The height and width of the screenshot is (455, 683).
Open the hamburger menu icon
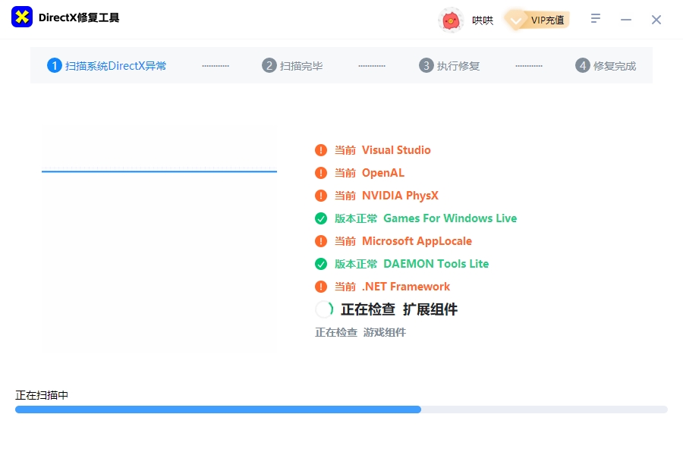coord(596,18)
